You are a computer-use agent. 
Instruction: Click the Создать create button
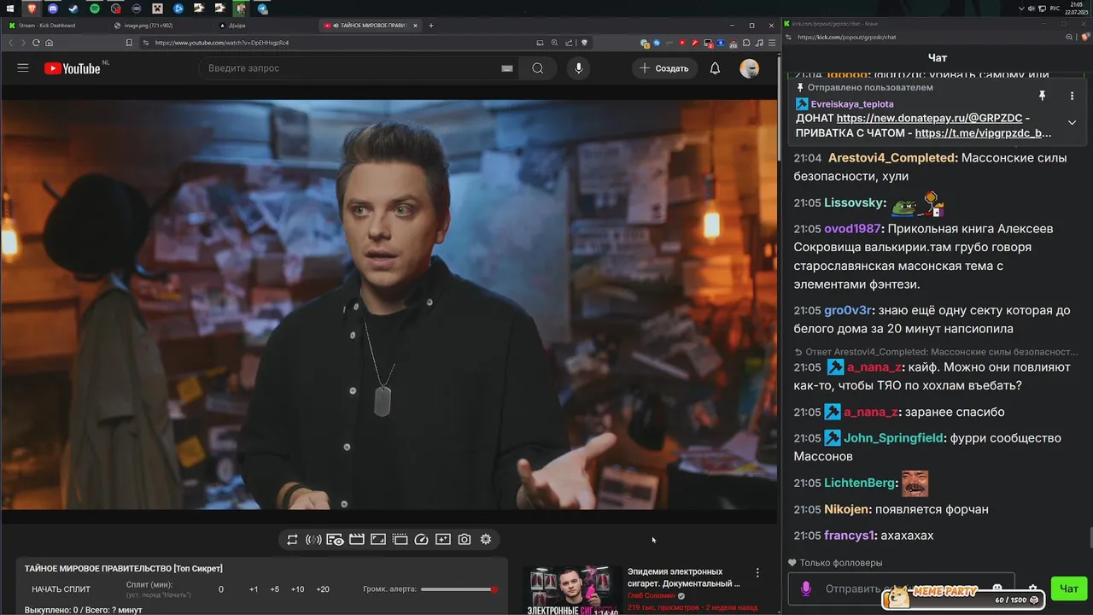coord(664,68)
